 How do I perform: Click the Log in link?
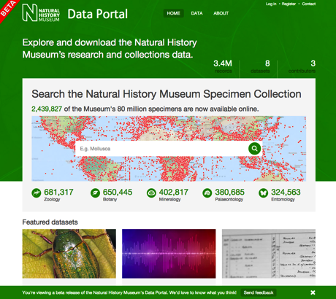pos(271,4)
